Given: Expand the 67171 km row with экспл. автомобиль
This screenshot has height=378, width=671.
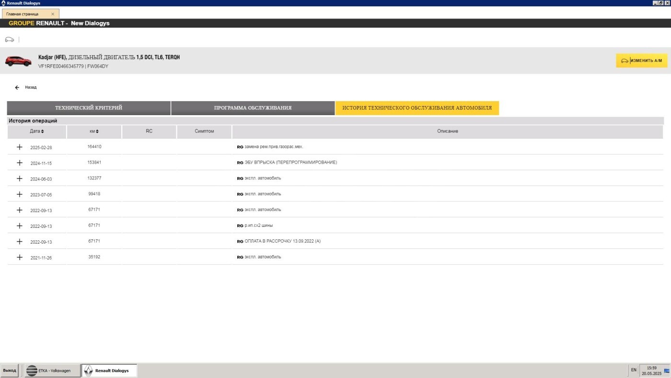Looking at the screenshot, I should tap(20, 210).
